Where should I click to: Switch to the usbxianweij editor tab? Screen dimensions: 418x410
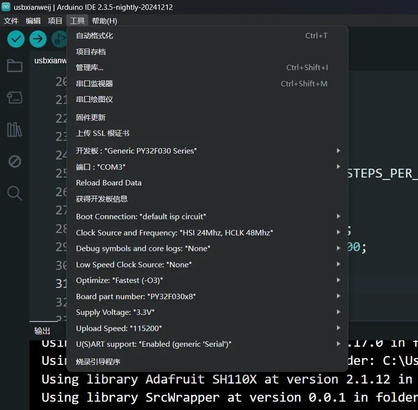click(x=50, y=61)
